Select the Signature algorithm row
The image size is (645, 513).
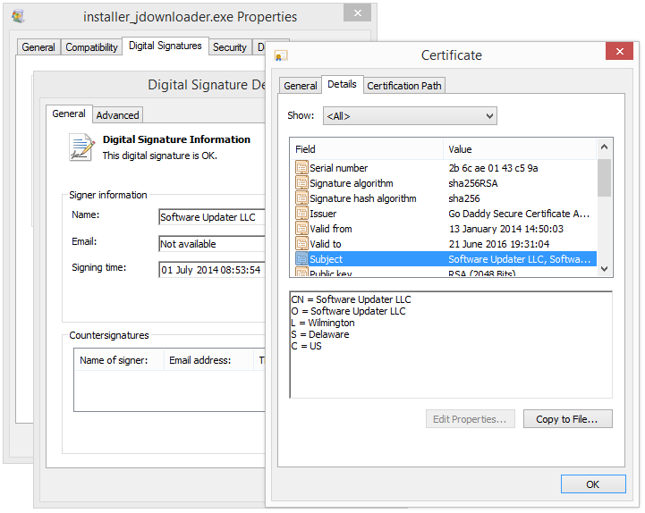(x=444, y=183)
